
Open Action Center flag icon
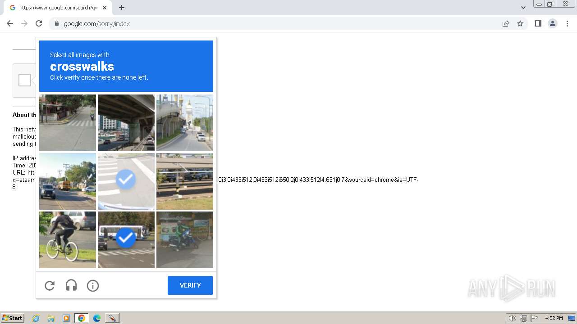pyautogui.click(x=534, y=318)
